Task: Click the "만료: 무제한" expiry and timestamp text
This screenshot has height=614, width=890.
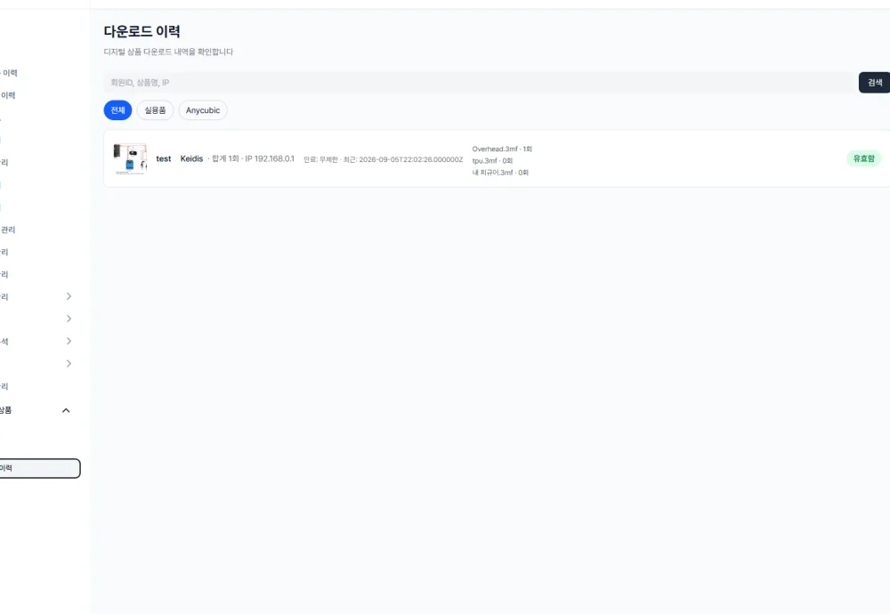Action: tap(383, 159)
